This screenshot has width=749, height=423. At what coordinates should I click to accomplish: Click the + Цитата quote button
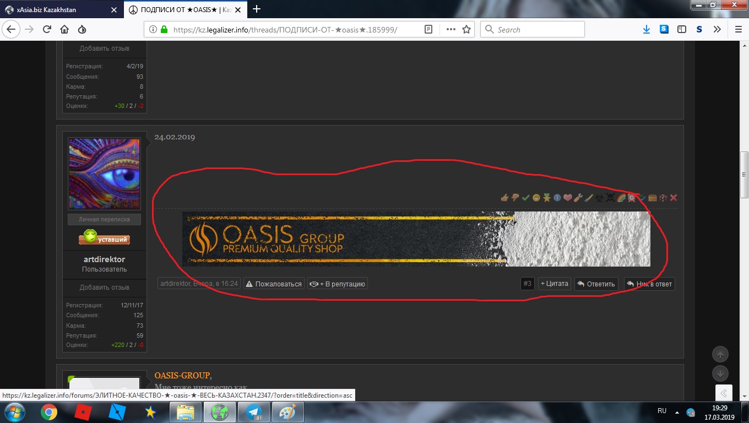click(554, 284)
